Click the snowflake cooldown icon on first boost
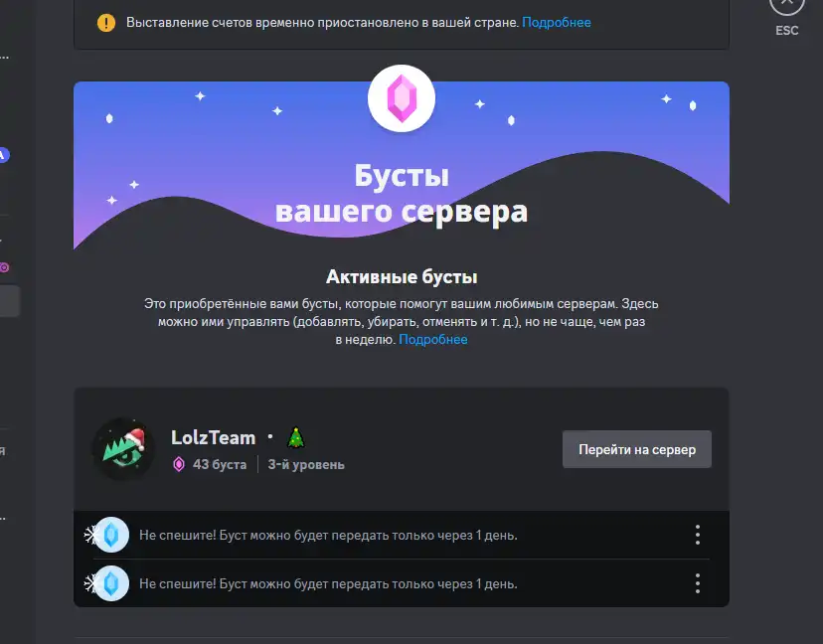 coord(91,535)
